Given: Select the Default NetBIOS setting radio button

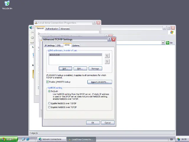Looking at the screenshot, I should point(49,91).
